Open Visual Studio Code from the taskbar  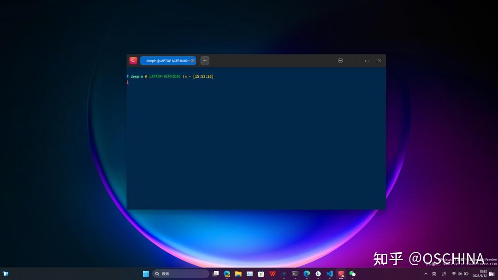coord(330,273)
